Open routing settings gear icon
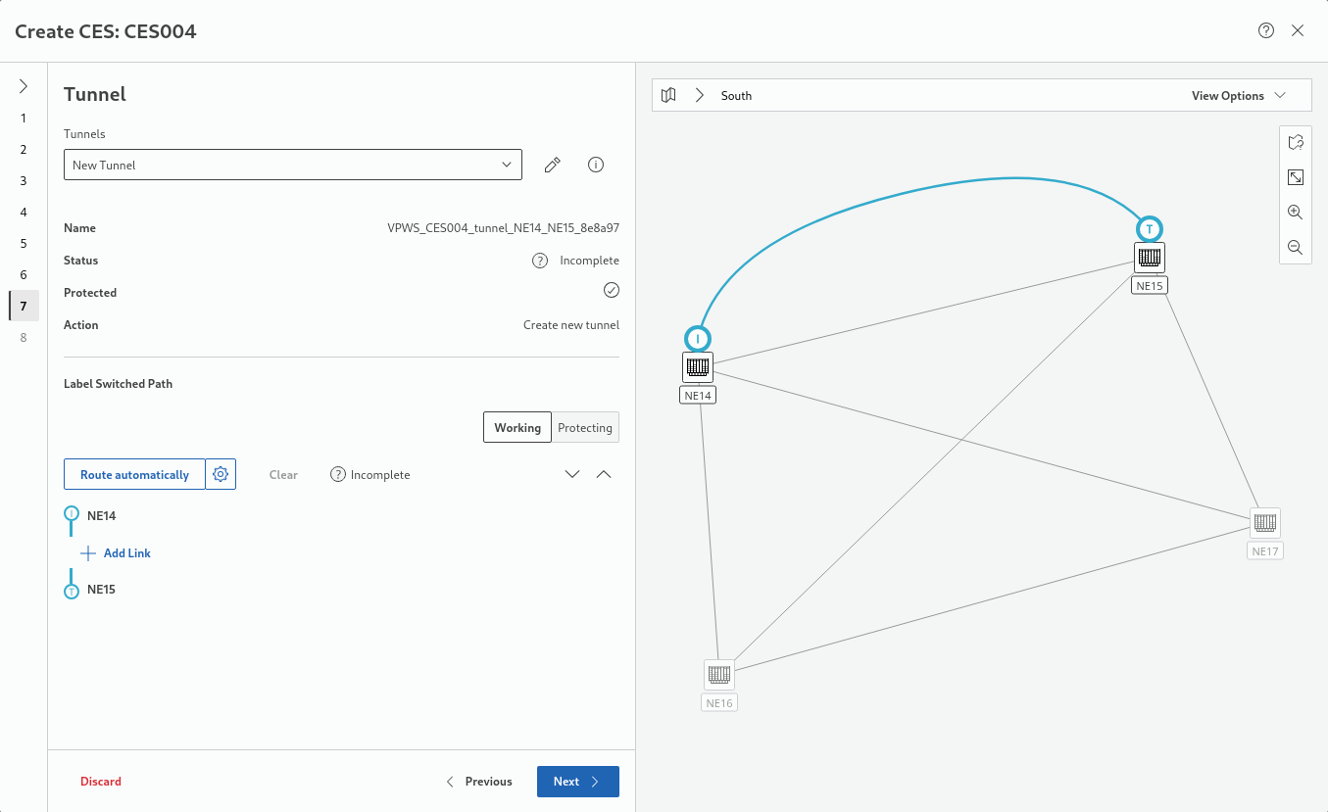This screenshot has height=812, width=1328. 221,474
